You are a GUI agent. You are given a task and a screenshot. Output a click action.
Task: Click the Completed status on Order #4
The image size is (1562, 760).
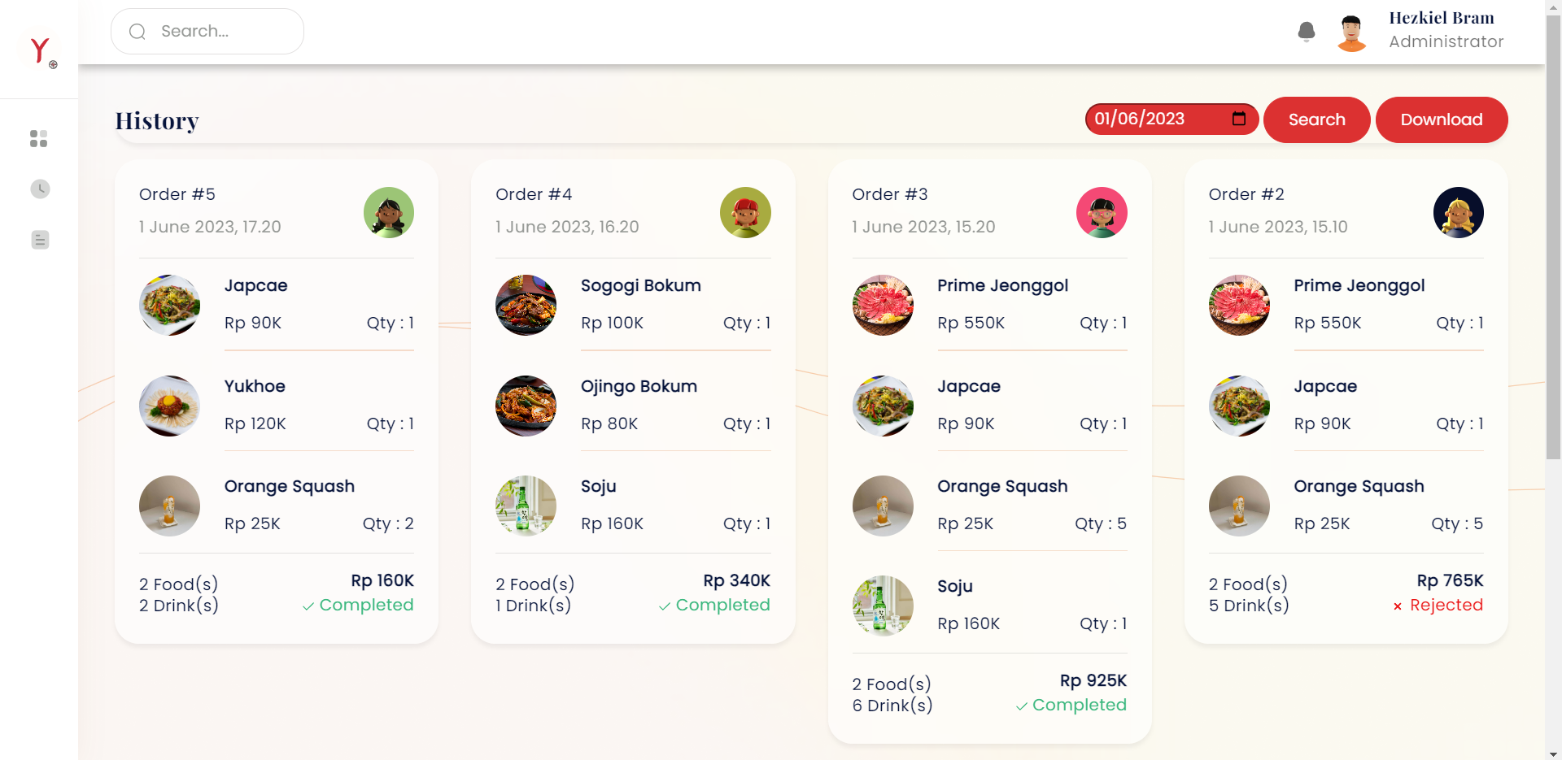(x=714, y=605)
